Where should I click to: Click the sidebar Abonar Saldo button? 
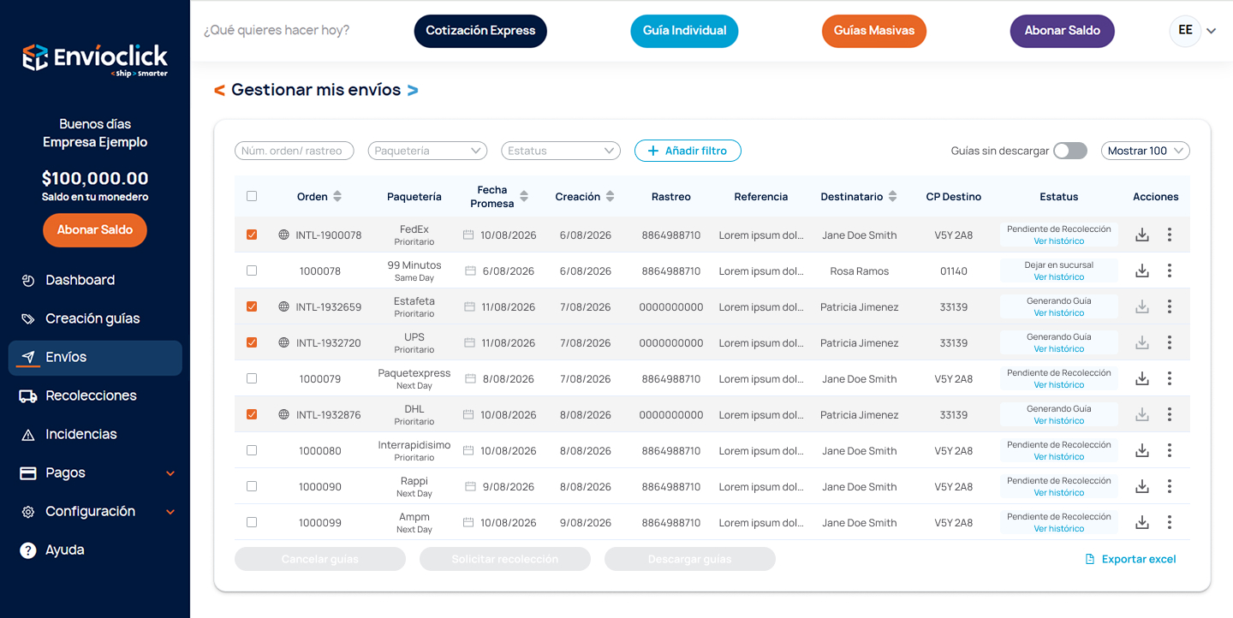(x=95, y=230)
